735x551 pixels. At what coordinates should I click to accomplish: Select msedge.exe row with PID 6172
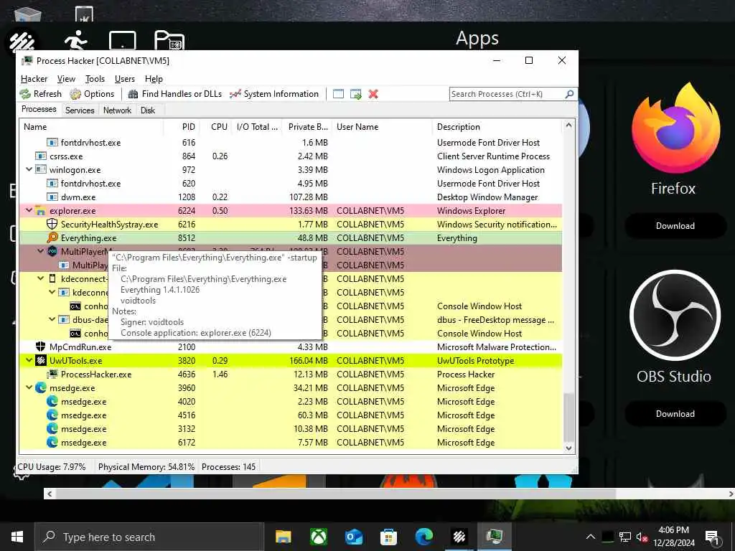[x=291, y=442]
